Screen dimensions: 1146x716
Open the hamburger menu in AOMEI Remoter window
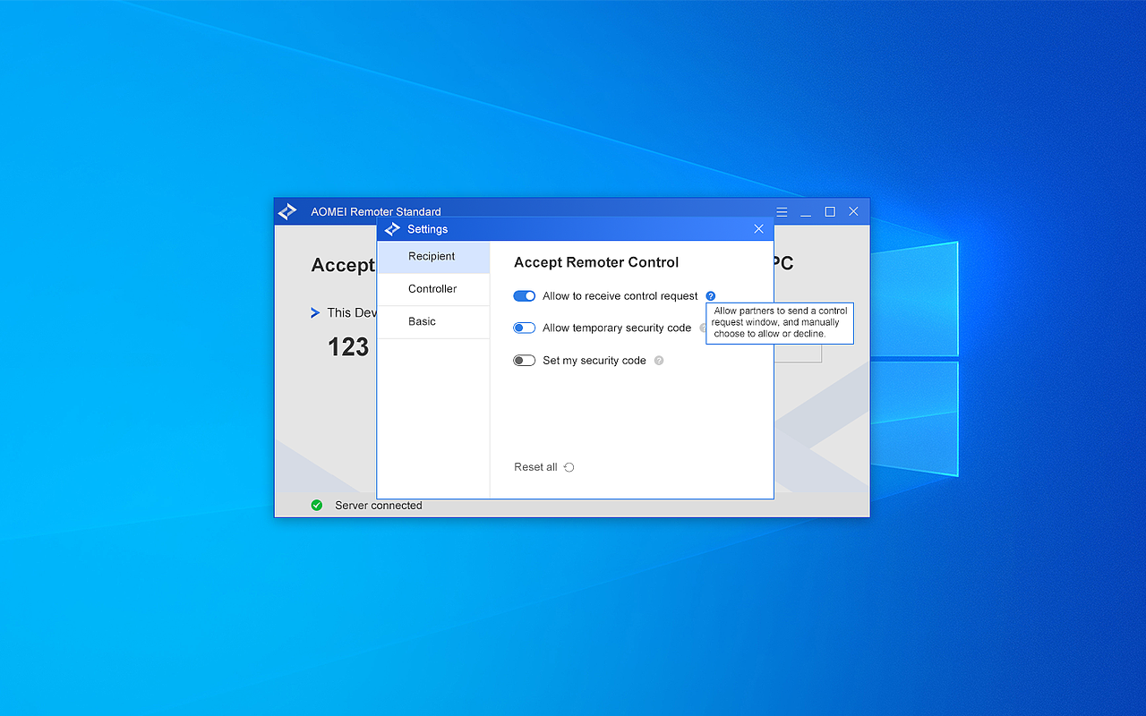click(x=782, y=212)
